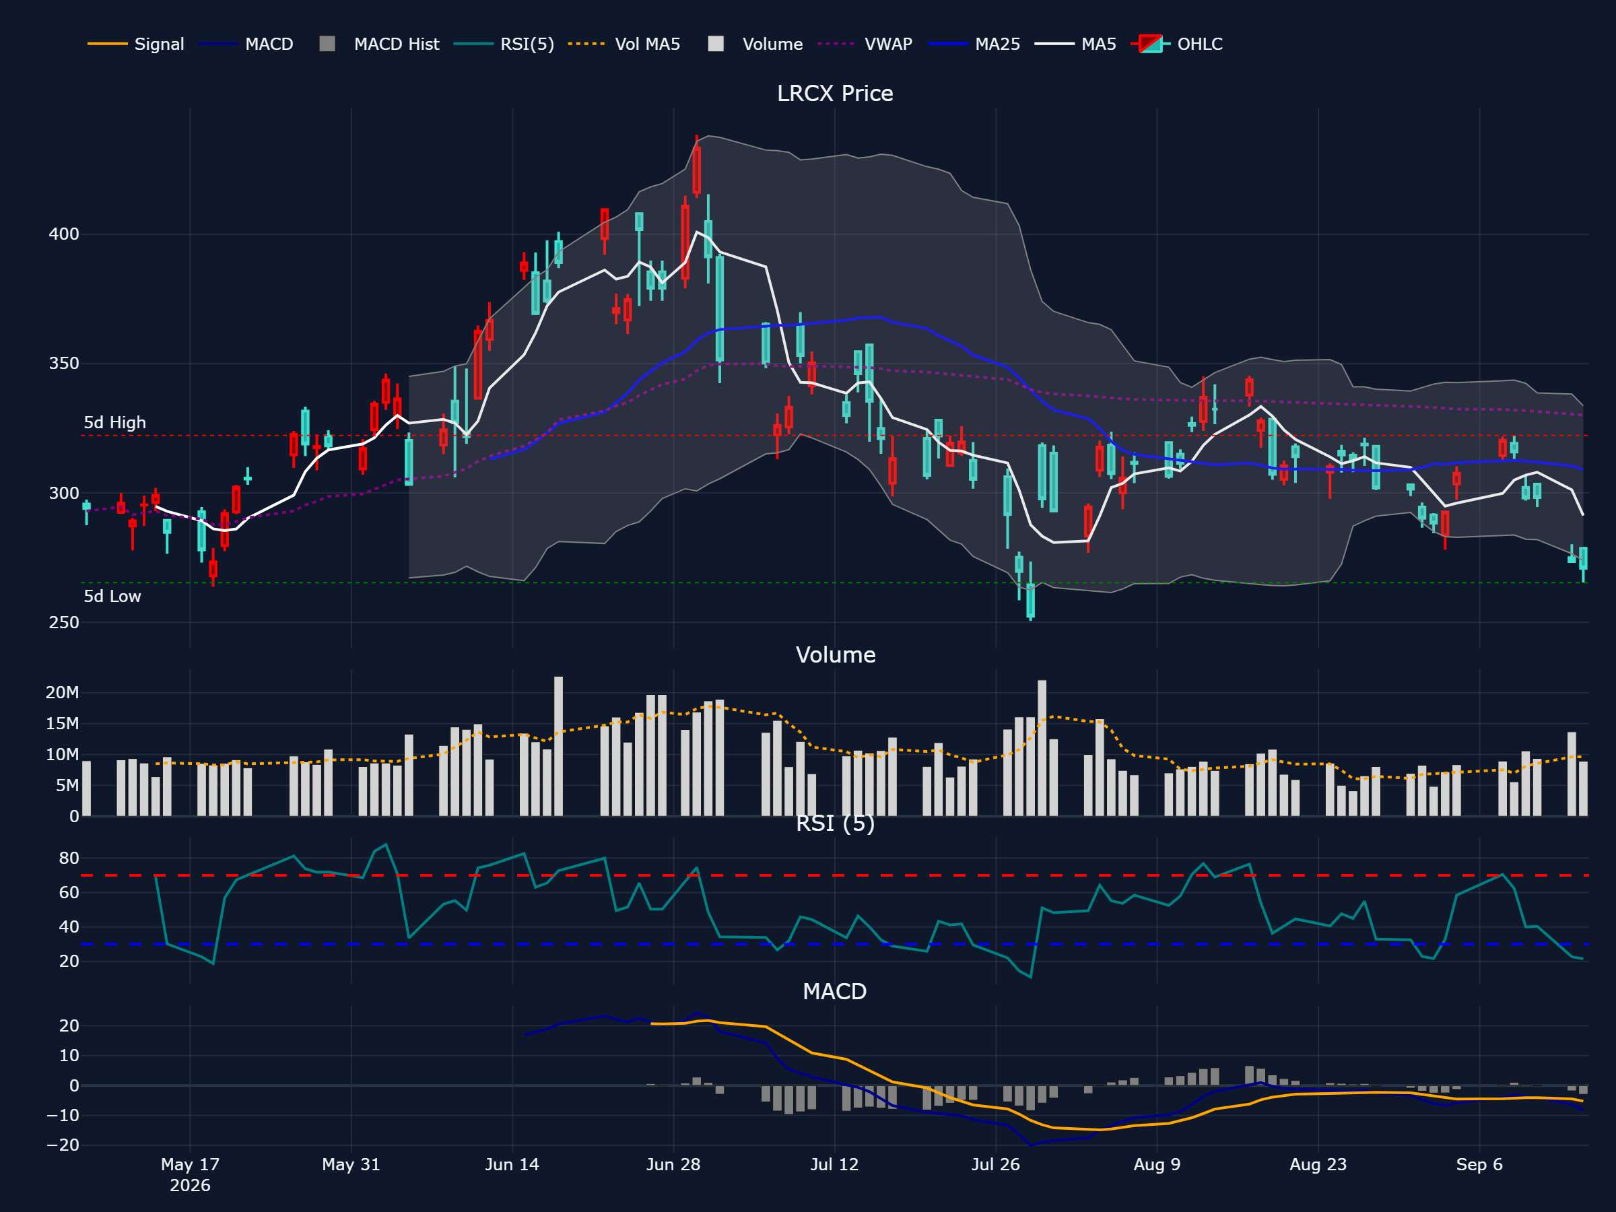1616x1212 pixels.
Task: Click the gray MACD Hist legend square
Action: [327, 44]
